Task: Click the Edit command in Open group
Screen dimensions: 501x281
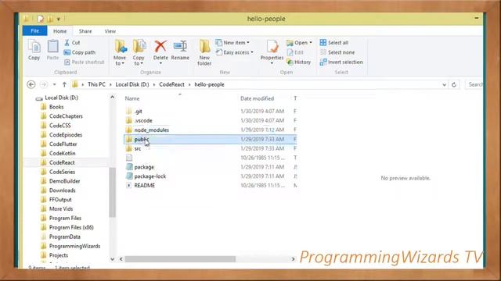Action: 295,52
